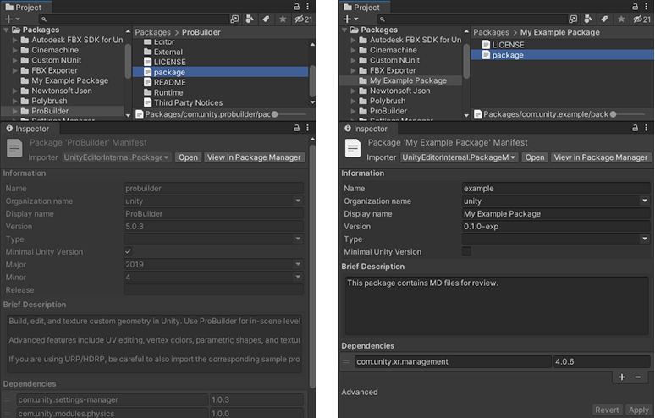The height and width of the screenshot is (418, 655).
Task: Toggle hidden packages eye icon in right panel
Action: click(637, 19)
